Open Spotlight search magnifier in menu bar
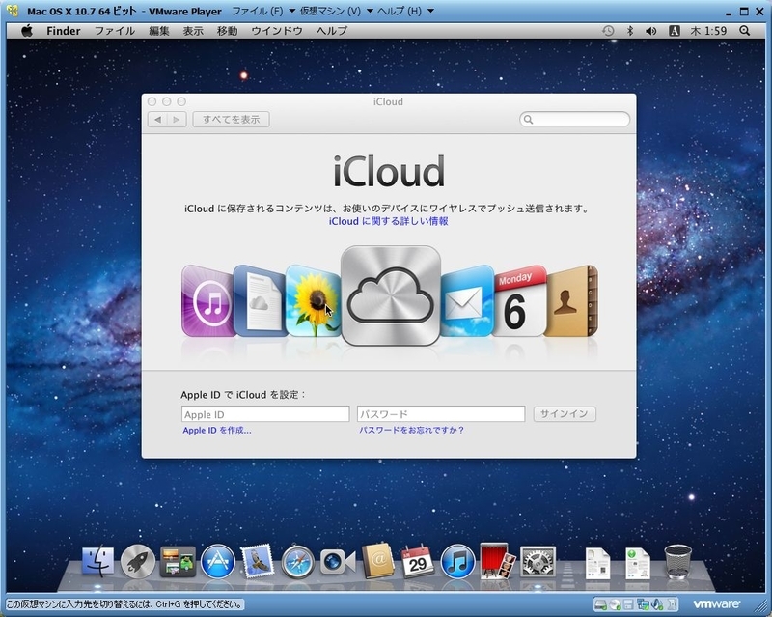 [x=744, y=31]
